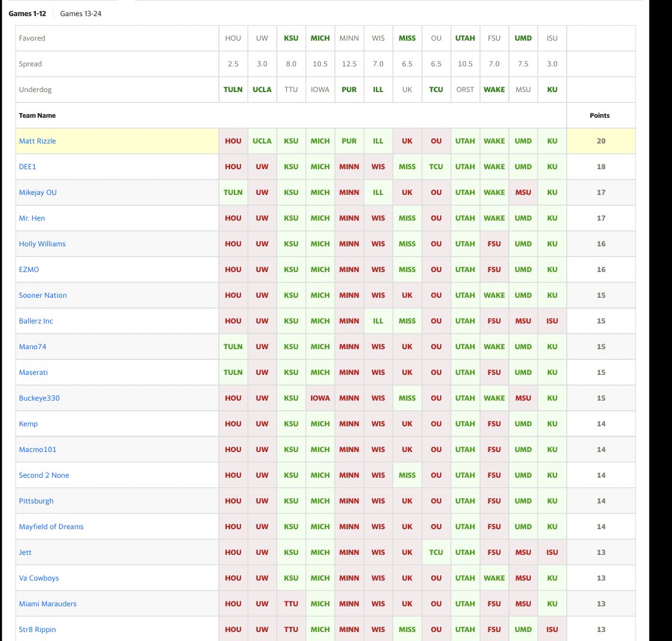Open the Buckeye330 team link
This screenshot has height=641, width=672.
point(39,398)
